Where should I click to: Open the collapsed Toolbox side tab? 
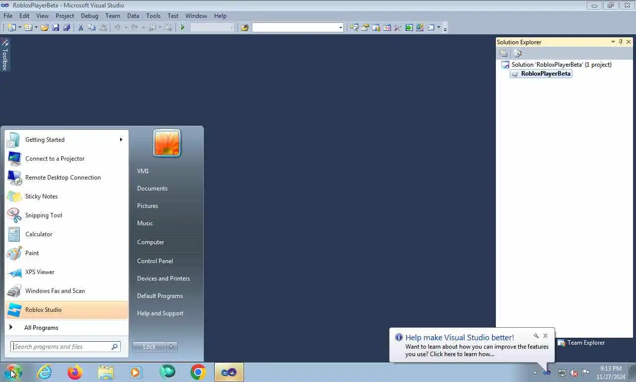[x=5, y=55]
